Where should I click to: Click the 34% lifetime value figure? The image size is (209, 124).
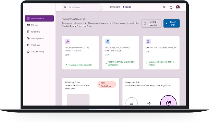[107, 55]
